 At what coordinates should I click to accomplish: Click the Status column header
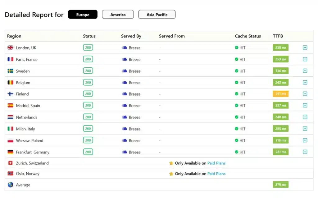[89, 36]
